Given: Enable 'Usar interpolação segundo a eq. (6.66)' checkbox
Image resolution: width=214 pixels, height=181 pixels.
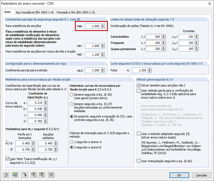Looking at the screenshot, I should point(139,161).
